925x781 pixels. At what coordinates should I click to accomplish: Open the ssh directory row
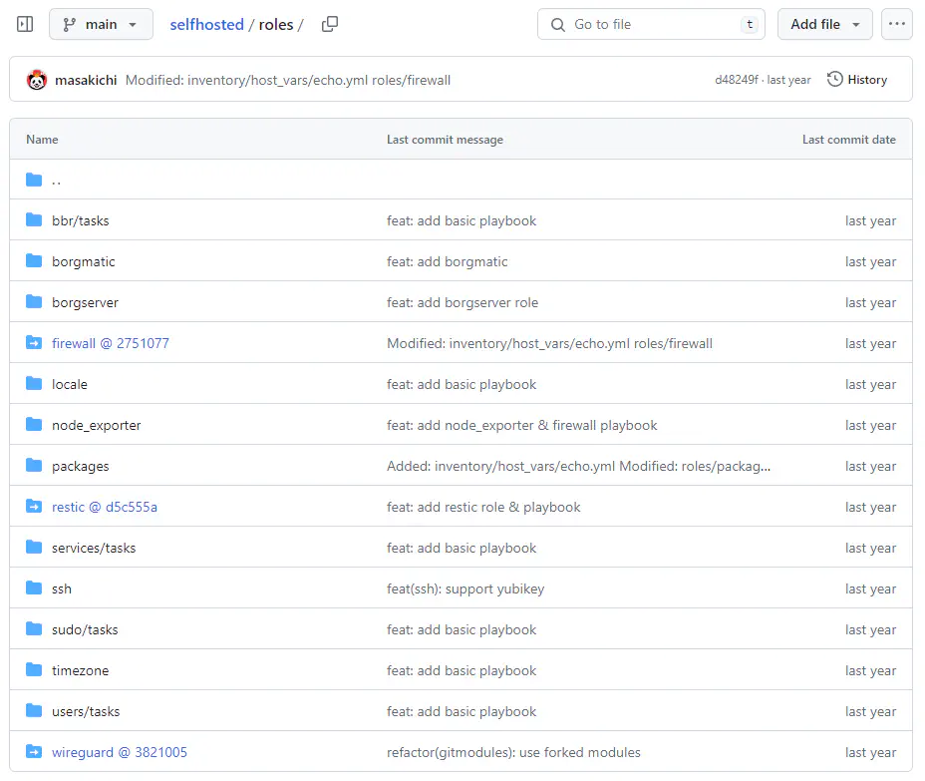tap(61, 588)
